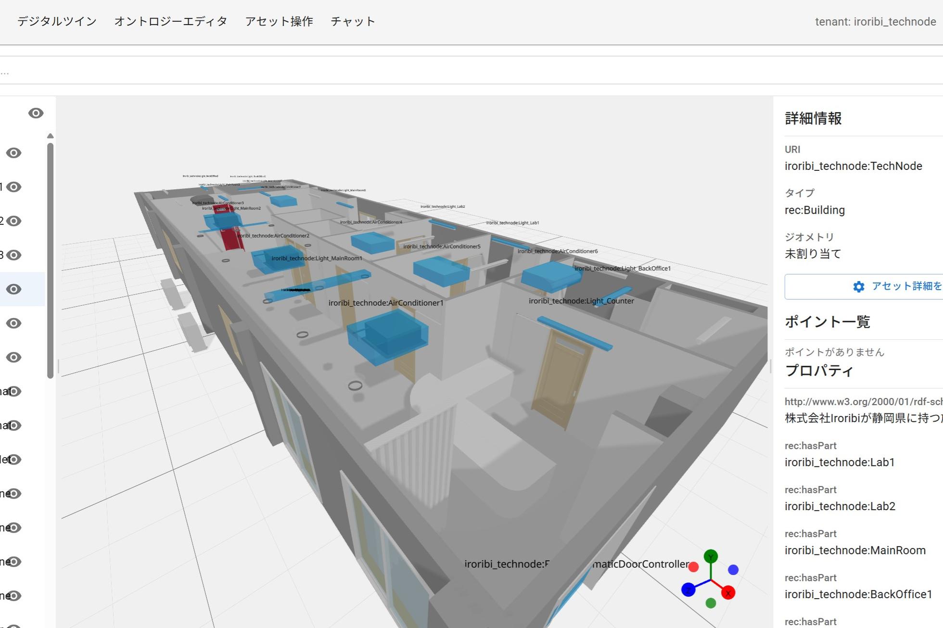943x628 pixels.
Task: Click the プロパティ heading
Action: coord(819,371)
